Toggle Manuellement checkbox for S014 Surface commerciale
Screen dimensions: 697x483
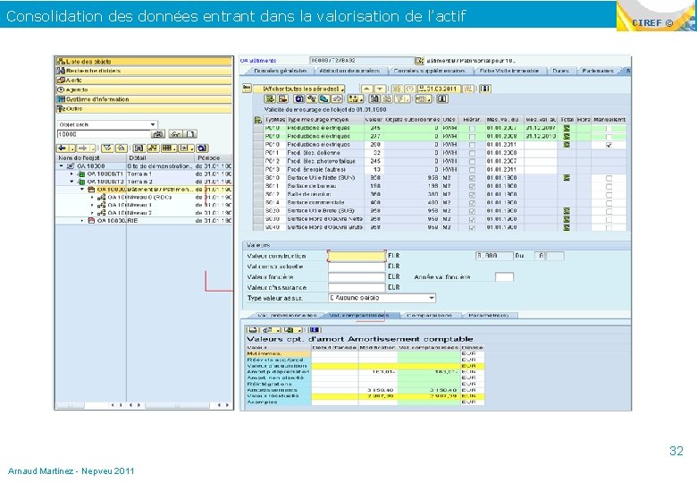tap(609, 202)
